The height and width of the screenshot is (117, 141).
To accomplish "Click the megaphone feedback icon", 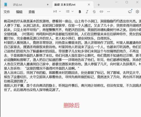I will coord(130,12).
